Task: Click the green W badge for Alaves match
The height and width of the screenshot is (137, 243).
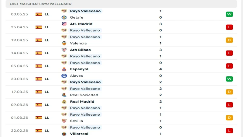Action: click(229, 79)
